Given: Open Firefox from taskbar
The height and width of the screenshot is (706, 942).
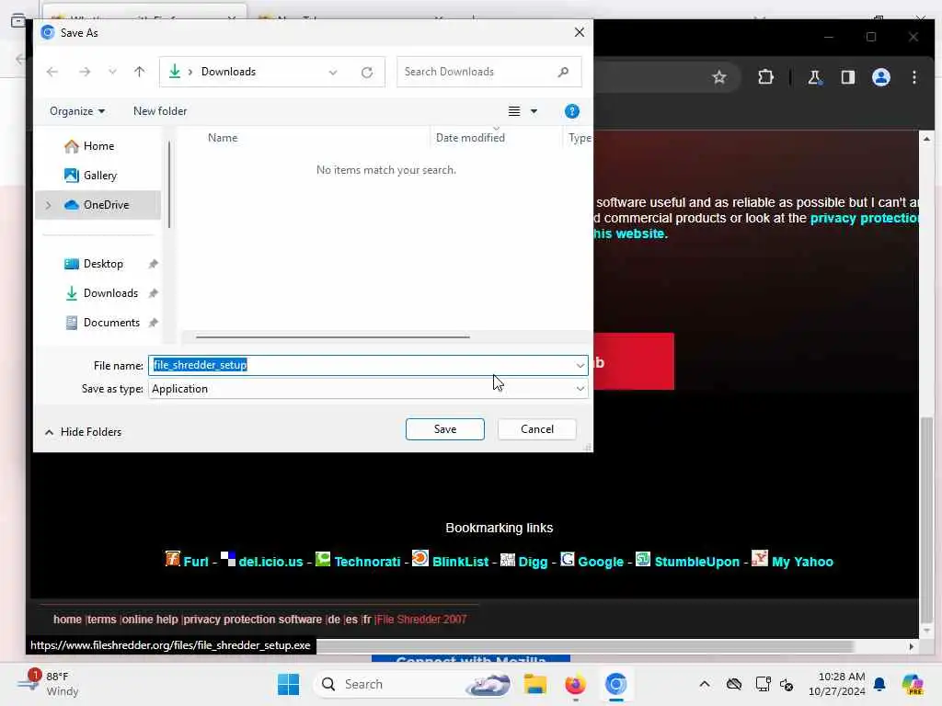Looking at the screenshot, I should click(575, 684).
